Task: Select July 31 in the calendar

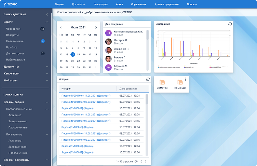Action: point(90,67)
